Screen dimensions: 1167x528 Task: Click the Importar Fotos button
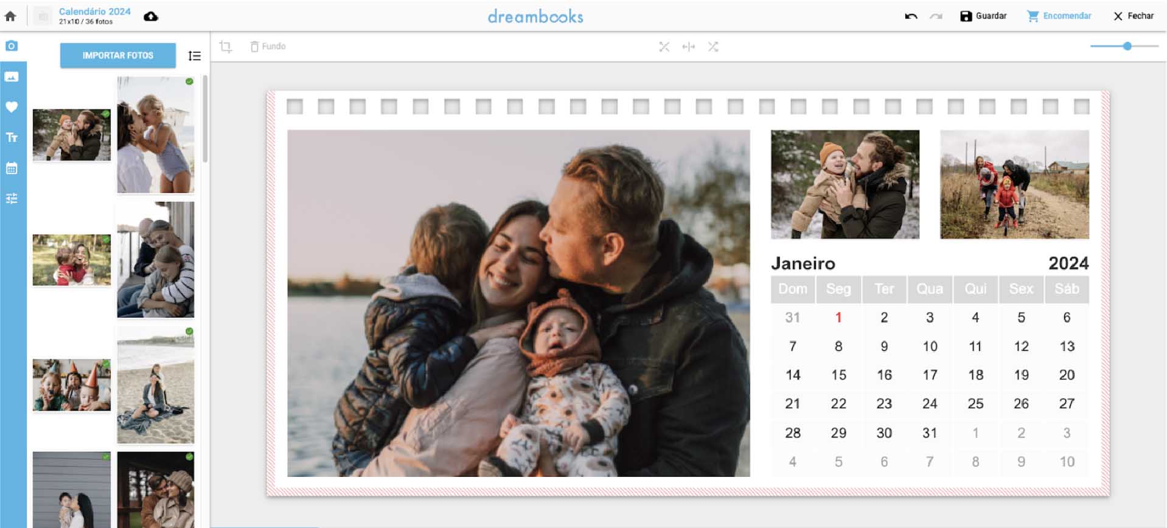pyautogui.click(x=117, y=55)
